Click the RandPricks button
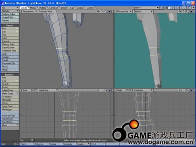This screenshot has height=147, width=196. 10,122
